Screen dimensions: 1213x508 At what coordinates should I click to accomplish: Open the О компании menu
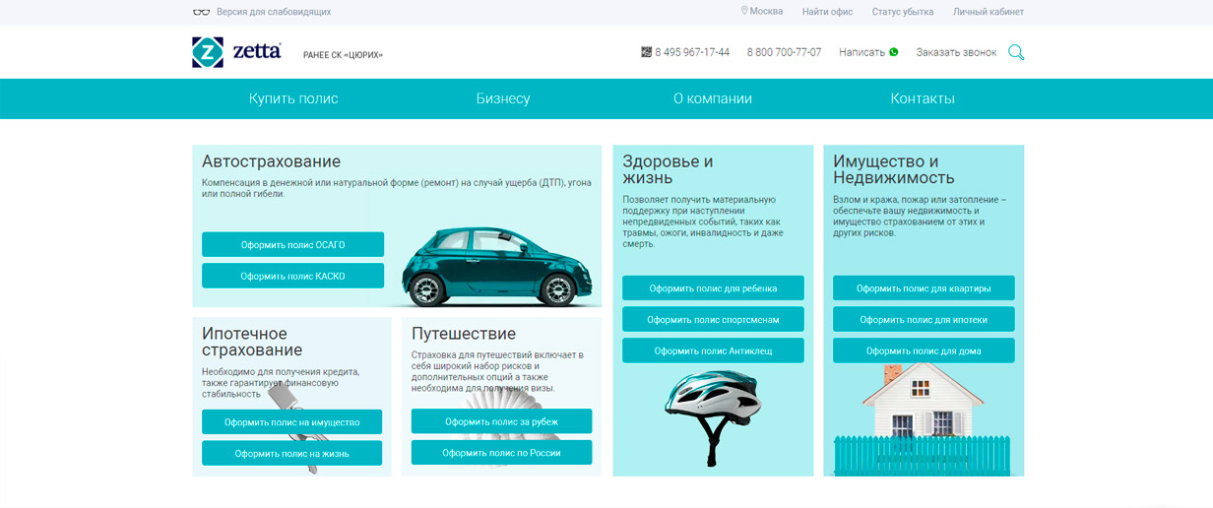coord(713,98)
